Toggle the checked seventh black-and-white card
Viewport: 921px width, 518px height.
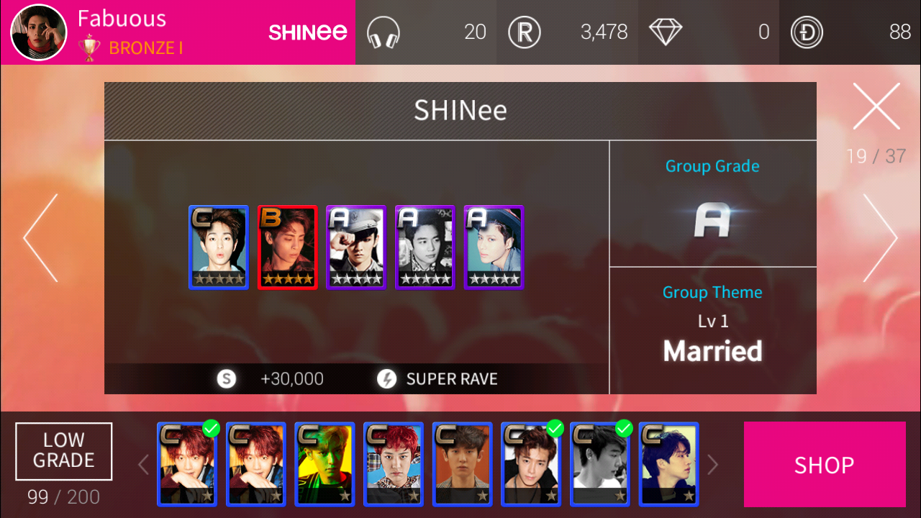(x=600, y=463)
